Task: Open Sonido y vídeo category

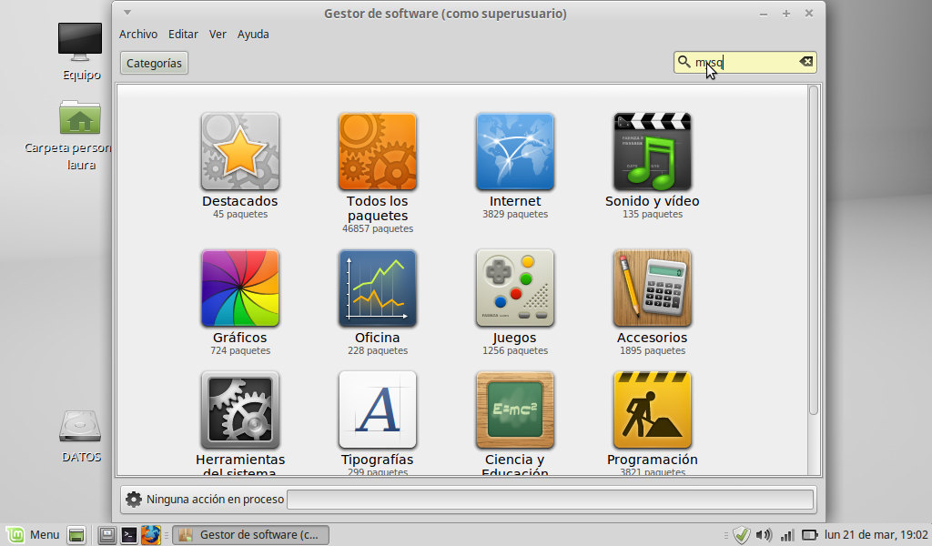Action: click(653, 151)
